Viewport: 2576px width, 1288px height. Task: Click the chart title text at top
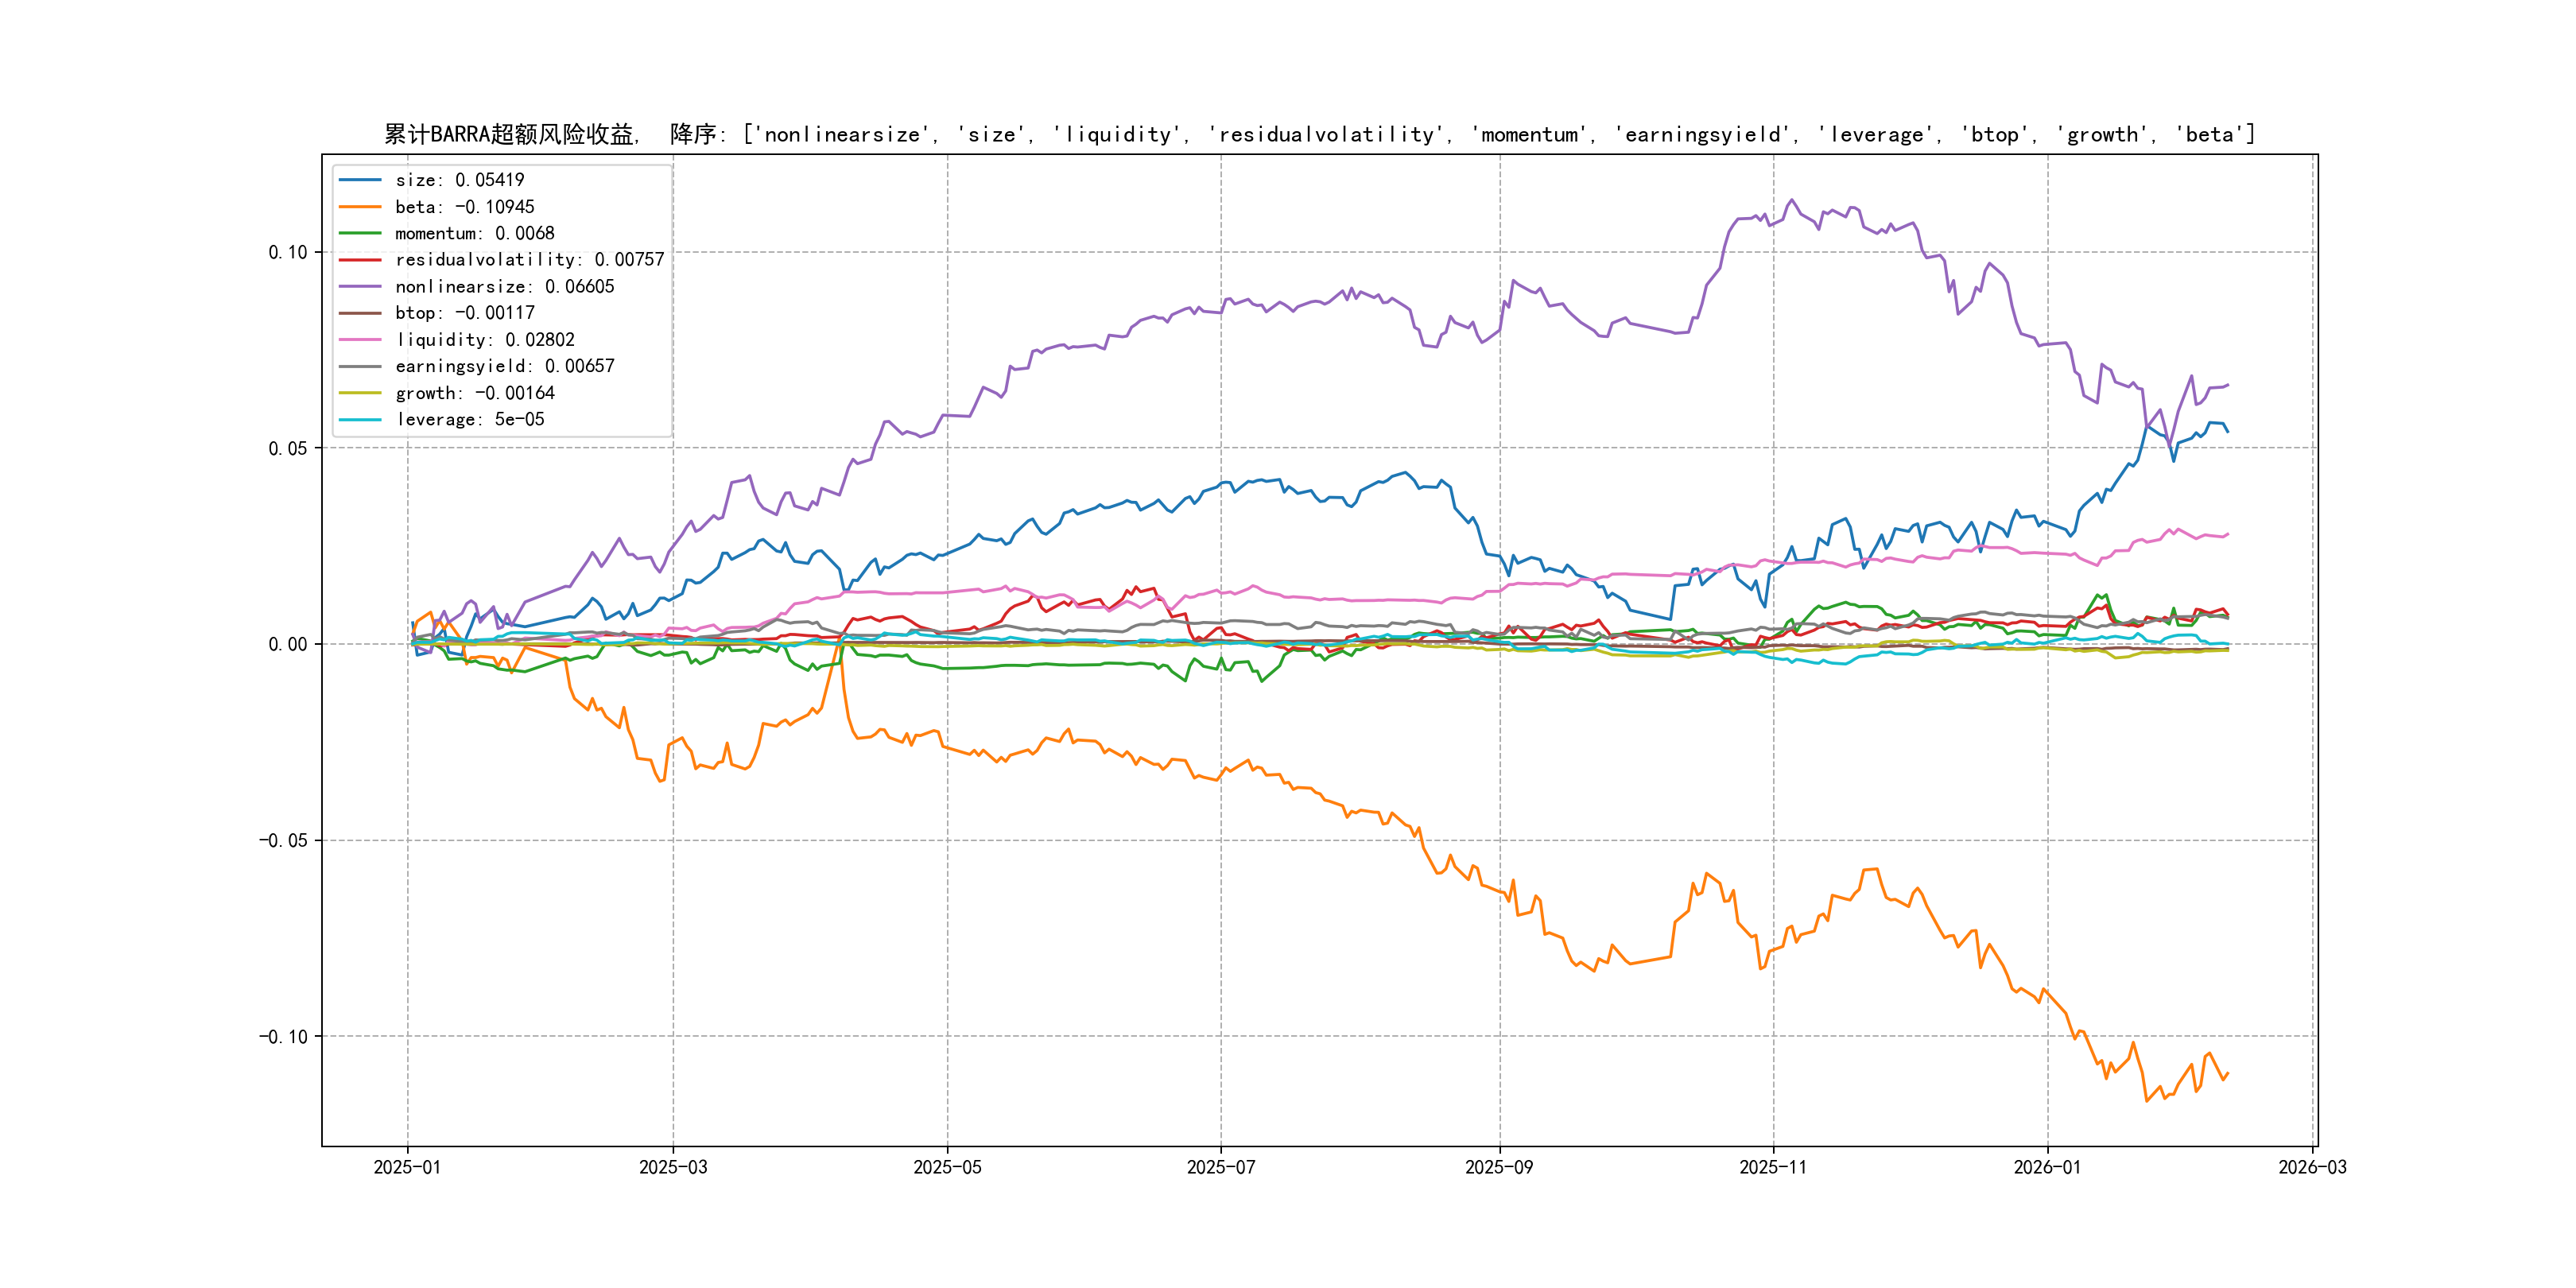pyautogui.click(x=1319, y=134)
